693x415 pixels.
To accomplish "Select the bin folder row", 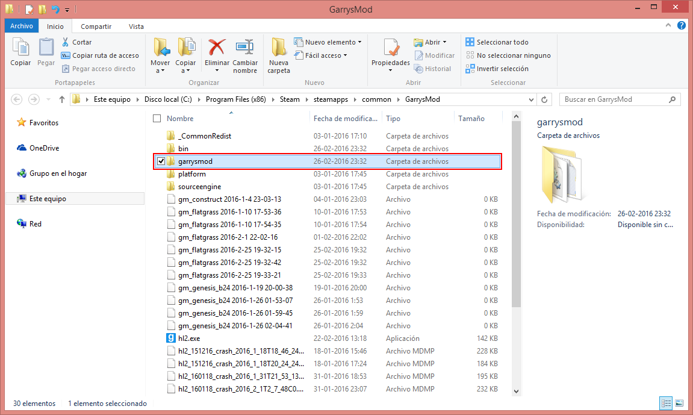I will (x=328, y=149).
